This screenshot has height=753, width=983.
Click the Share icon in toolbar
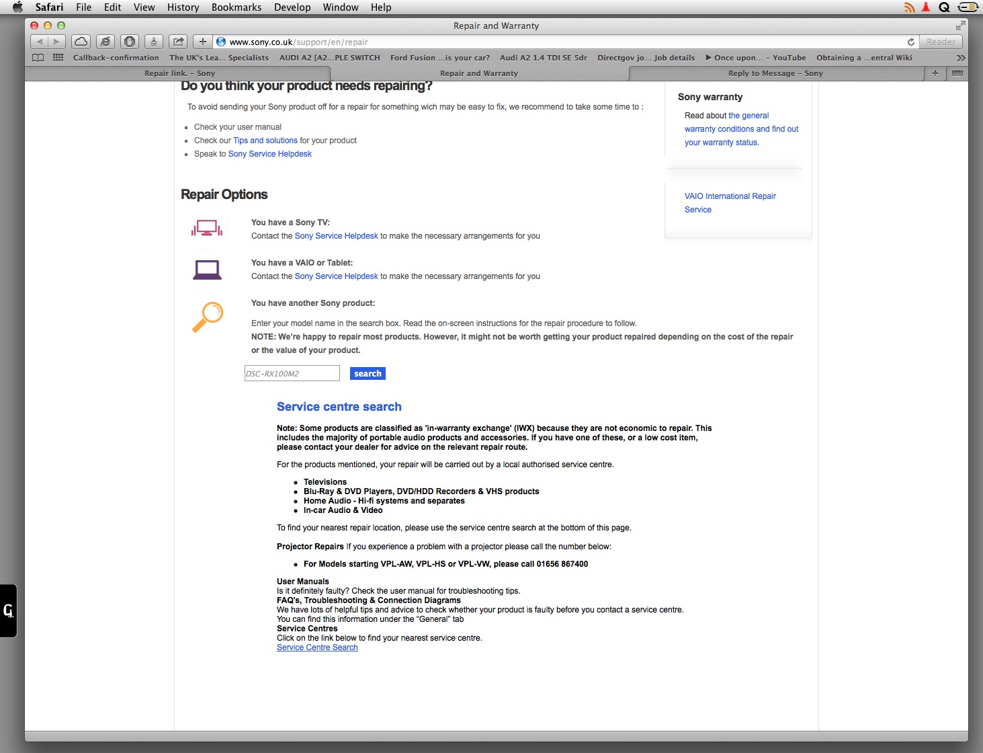[178, 42]
